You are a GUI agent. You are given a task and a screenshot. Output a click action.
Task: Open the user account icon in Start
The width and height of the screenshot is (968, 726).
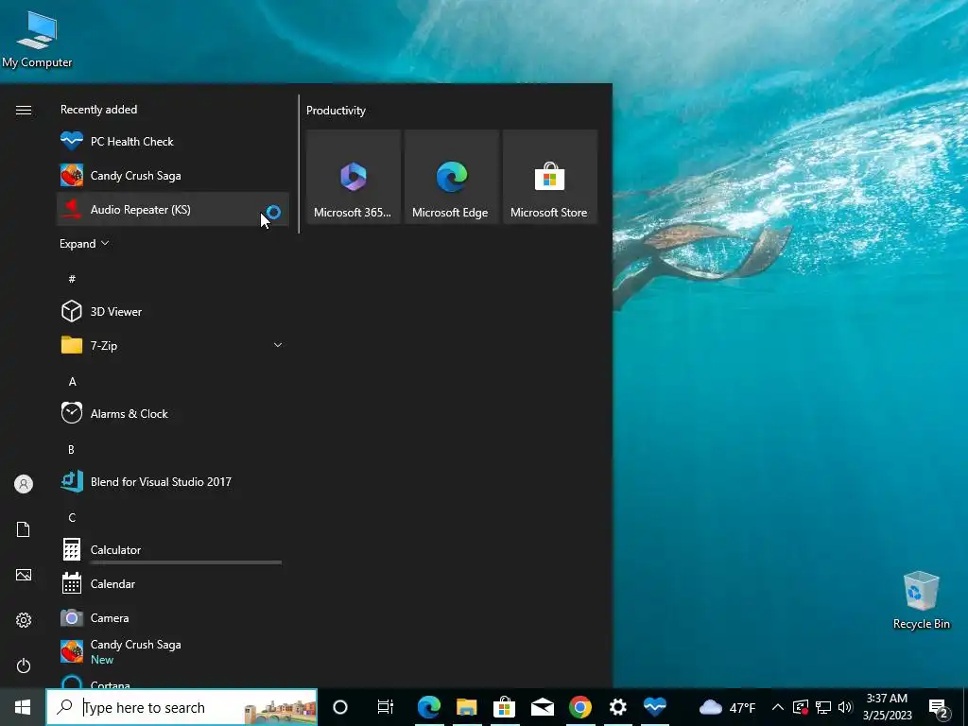click(x=24, y=484)
